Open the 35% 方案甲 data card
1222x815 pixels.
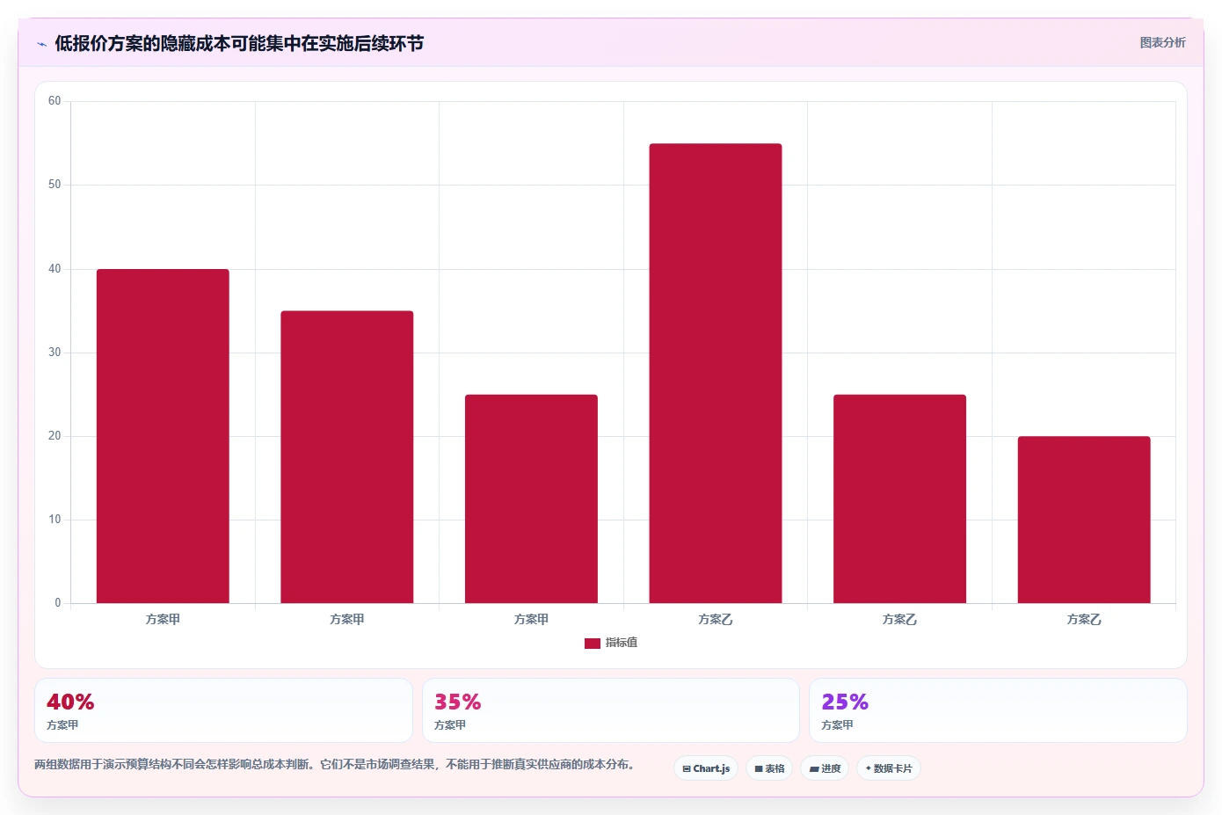611,710
